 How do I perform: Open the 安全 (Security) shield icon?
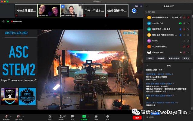50,116
